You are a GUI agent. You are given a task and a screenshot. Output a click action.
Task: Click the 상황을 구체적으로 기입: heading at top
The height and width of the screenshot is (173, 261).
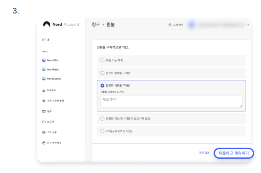(113, 47)
